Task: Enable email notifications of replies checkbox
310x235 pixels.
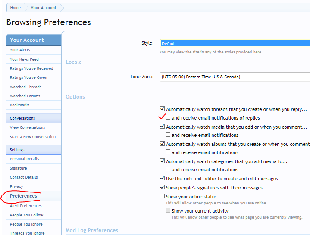Action: 168,117
